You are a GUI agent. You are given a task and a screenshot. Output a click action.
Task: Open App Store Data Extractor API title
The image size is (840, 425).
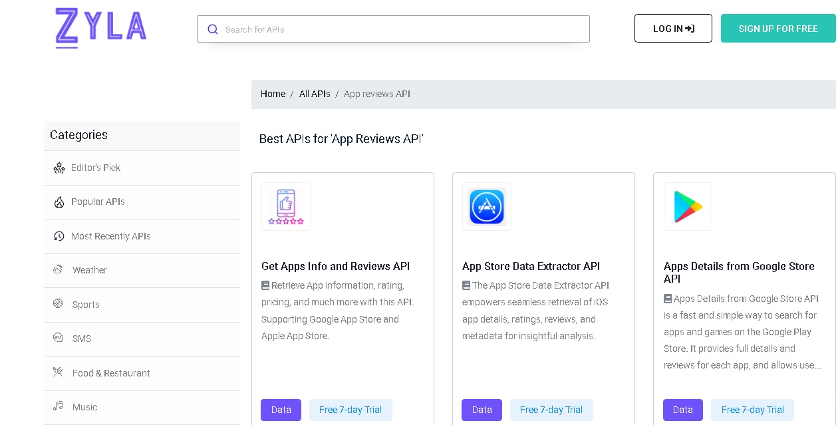531,266
